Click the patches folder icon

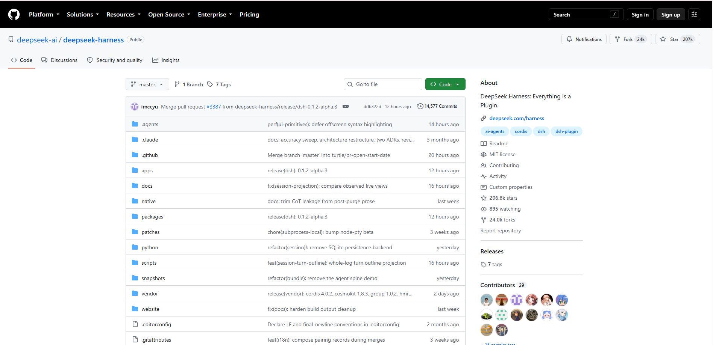135,232
